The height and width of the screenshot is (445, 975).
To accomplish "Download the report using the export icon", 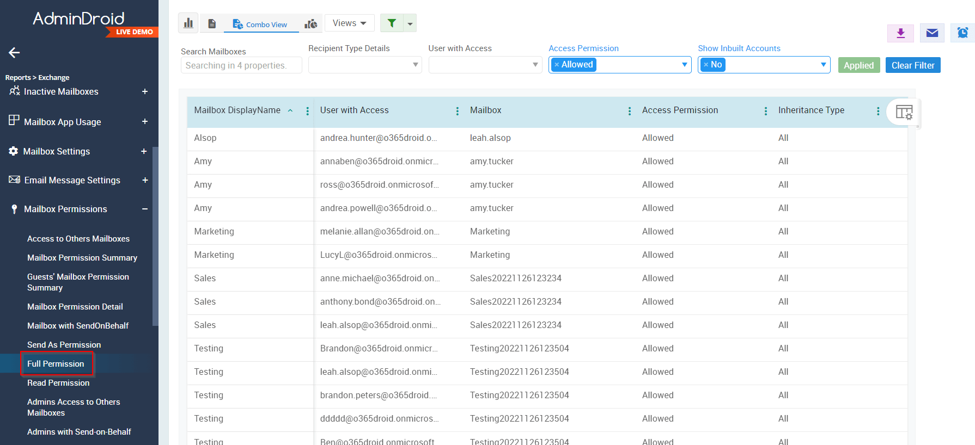I will pyautogui.click(x=900, y=33).
